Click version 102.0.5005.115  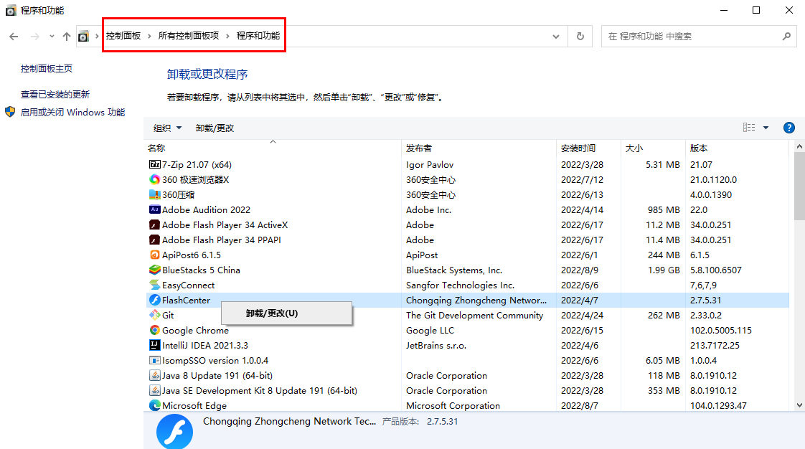click(x=721, y=331)
